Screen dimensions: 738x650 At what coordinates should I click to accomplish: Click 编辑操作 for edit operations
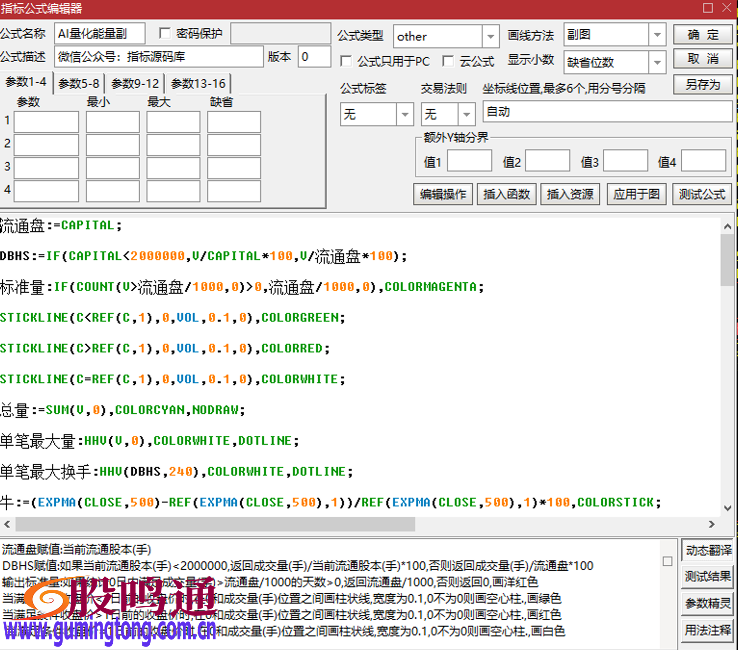443,194
